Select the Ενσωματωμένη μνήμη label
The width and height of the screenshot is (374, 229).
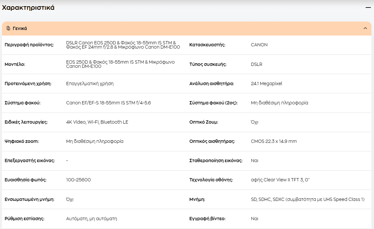pyautogui.click(x=29, y=199)
